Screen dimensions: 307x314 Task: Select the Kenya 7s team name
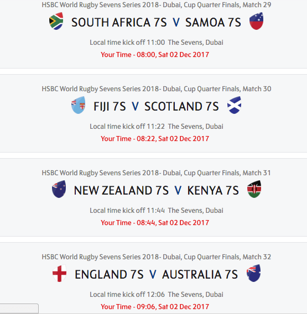coord(213,190)
